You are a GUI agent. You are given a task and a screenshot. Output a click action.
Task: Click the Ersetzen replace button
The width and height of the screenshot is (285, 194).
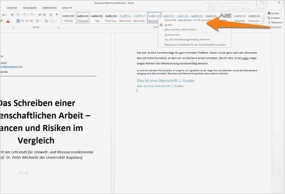tap(274, 18)
